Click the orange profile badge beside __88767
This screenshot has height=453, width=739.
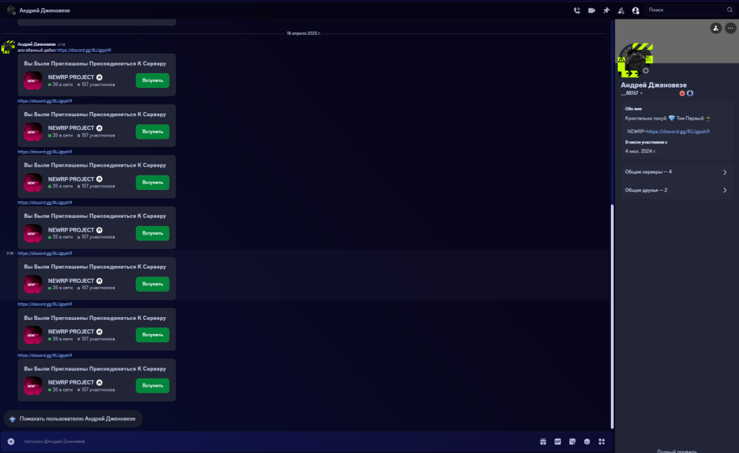(682, 93)
